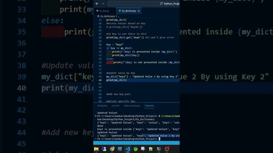The width and height of the screenshot is (273, 153).
Task: Open the green notepad app in taskbar
Action: (151, 149)
